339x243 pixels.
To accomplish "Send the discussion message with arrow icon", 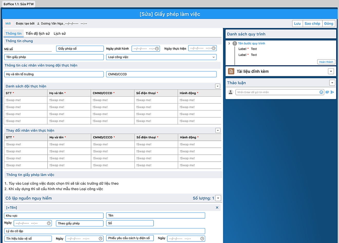I will [x=332, y=92].
